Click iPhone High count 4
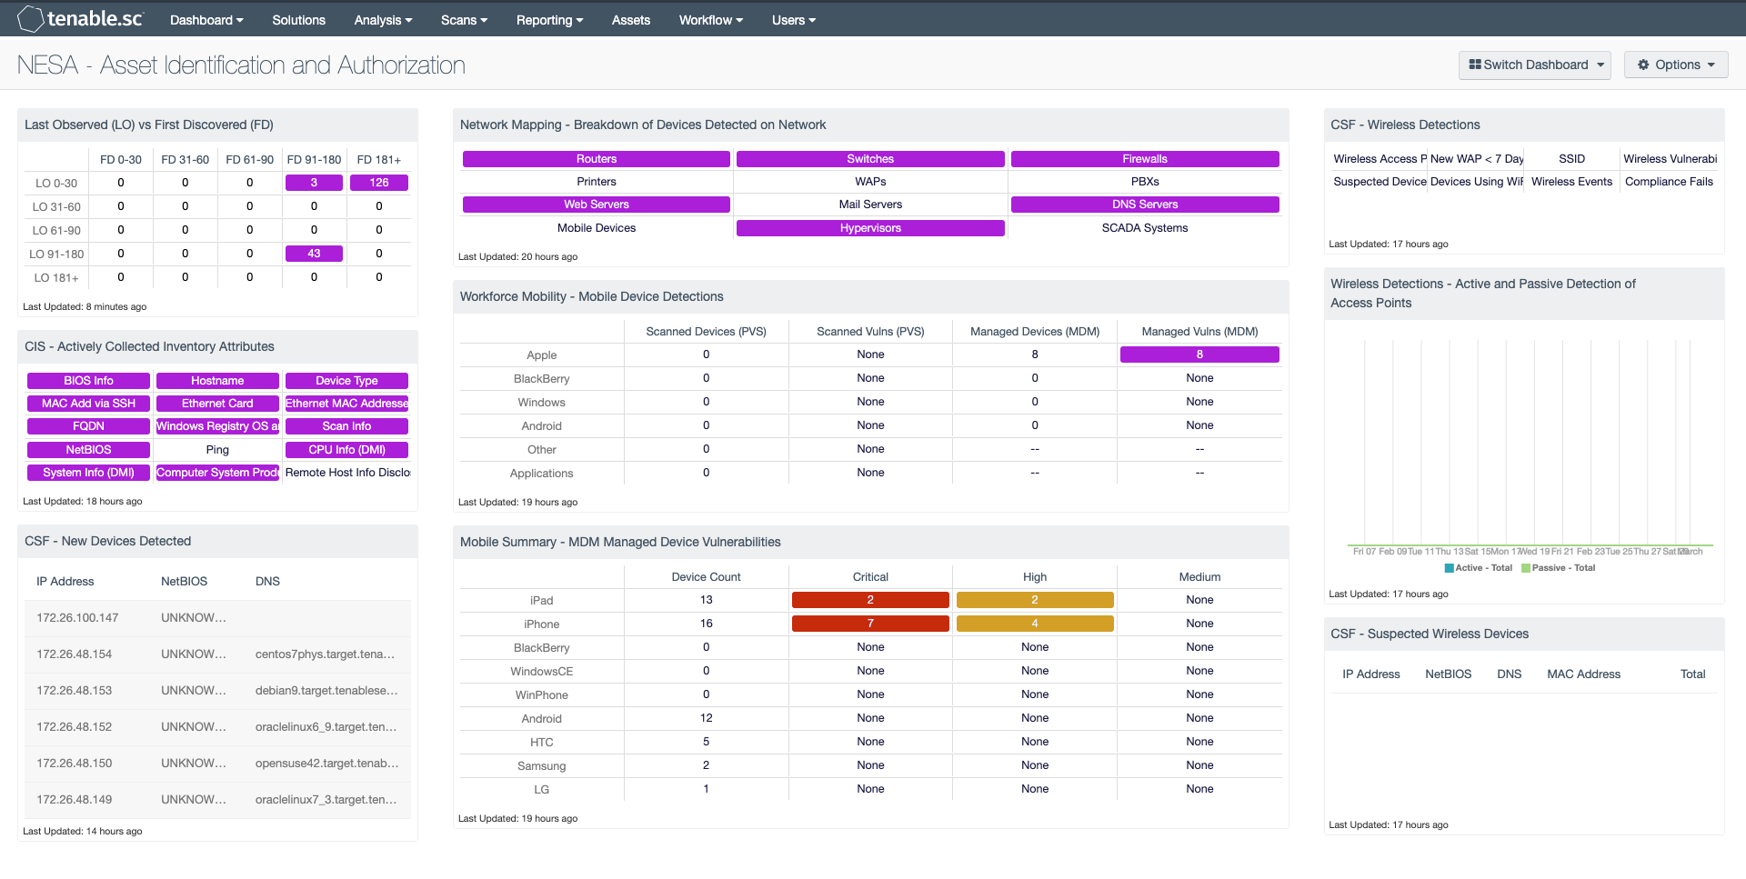The height and width of the screenshot is (879, 1746). tap(1035, 624)
